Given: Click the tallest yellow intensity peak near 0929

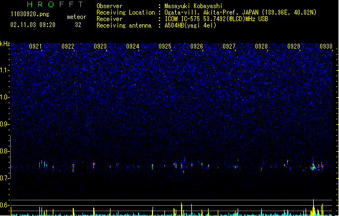Looking at the screenshot, I should tap(313, 207).
